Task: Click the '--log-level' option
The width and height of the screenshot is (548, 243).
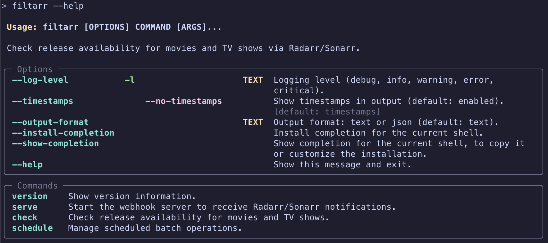Action: [40, 80]
